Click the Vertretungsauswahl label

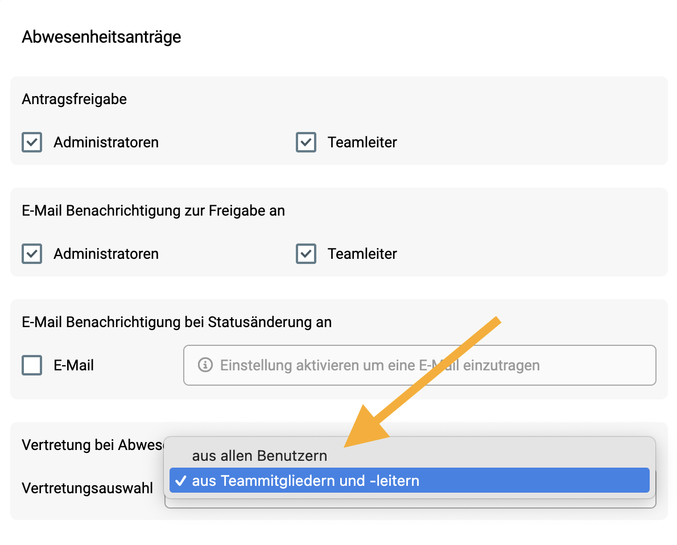click(87, 488)
